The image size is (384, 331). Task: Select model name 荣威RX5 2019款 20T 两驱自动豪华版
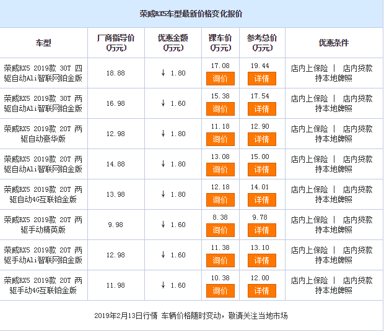coord(43,134)
